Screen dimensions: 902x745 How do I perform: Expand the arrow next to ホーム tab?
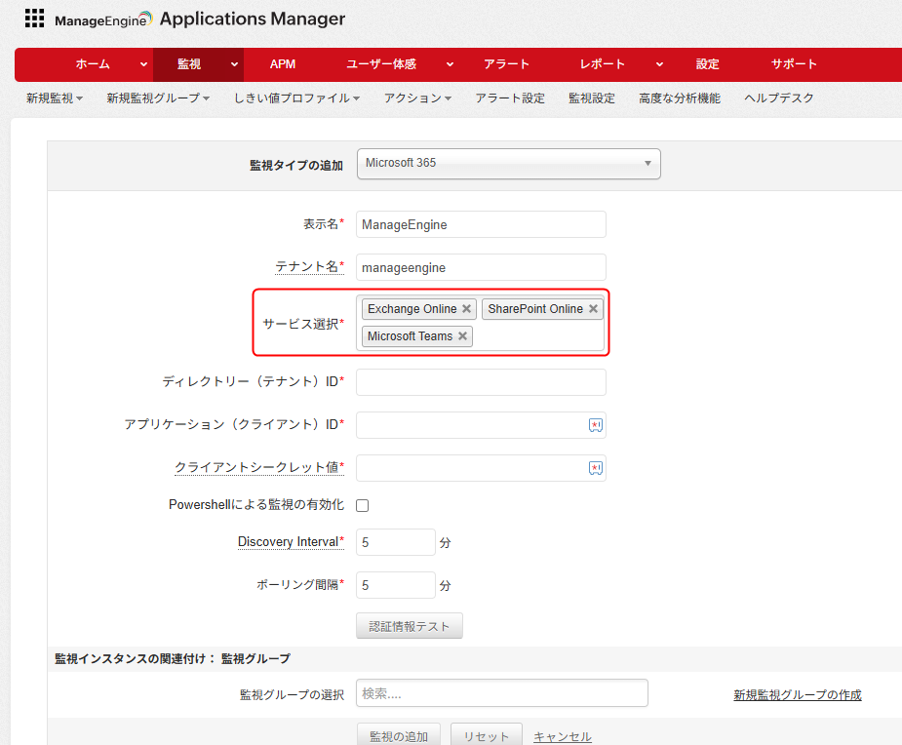144,64
